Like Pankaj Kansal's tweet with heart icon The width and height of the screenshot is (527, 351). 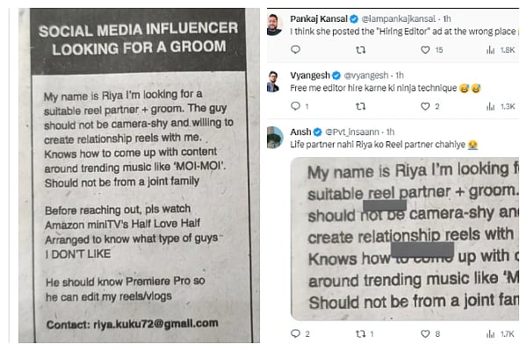pyautogui.click(x=425, y=50)
